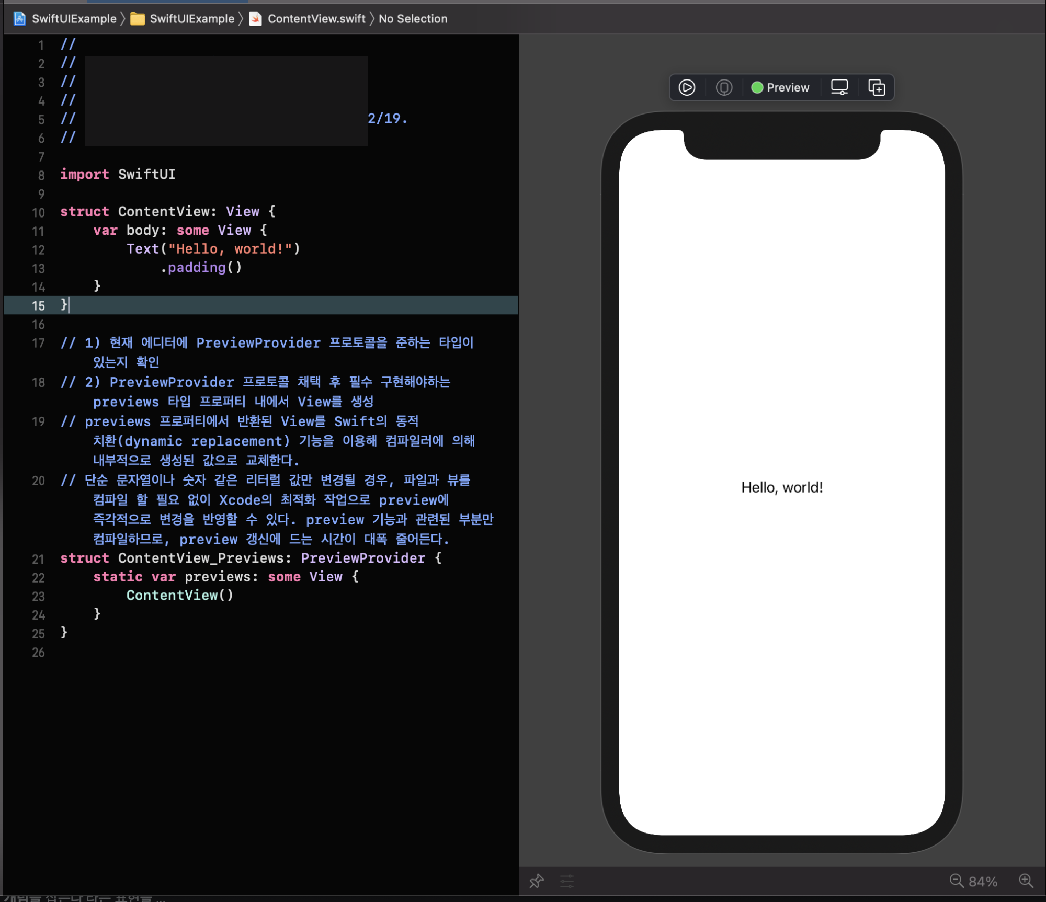Click SwiftUIExample folder in jump bar

(x=192, y=19)
